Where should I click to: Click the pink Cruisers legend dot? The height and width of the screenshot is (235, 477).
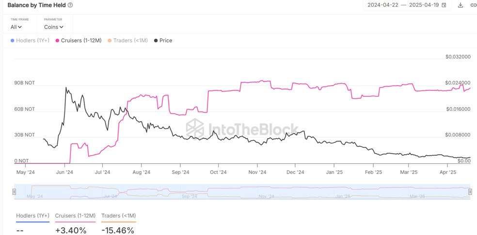click(x=57, y=41)
